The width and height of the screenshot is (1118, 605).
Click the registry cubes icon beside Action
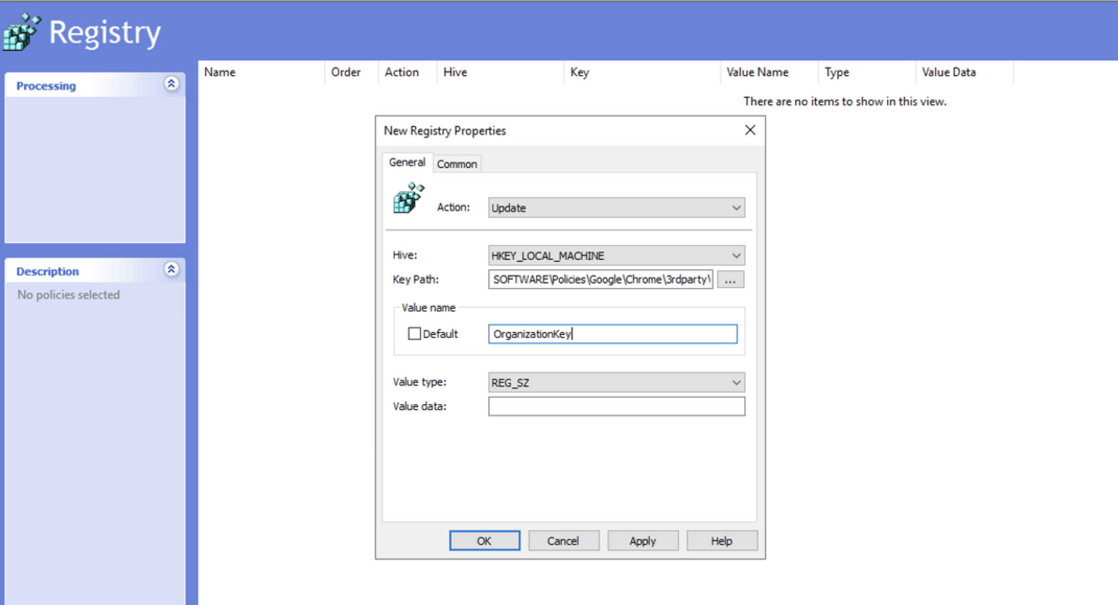pyautogui.click(x=408, y=198)
